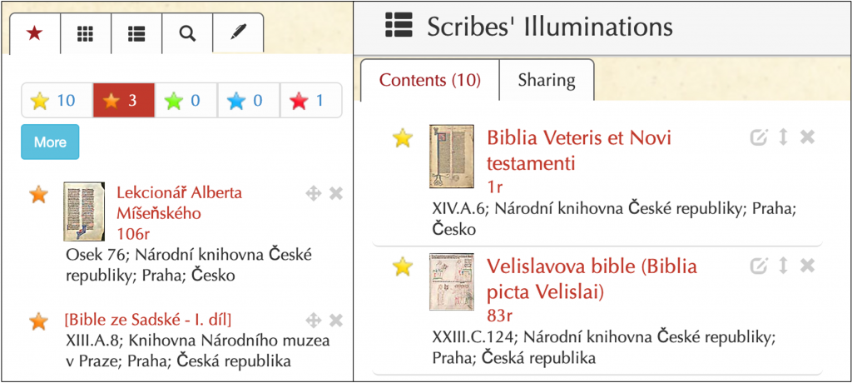
Task: Expand options with the More button
Action: pos(50,142)
